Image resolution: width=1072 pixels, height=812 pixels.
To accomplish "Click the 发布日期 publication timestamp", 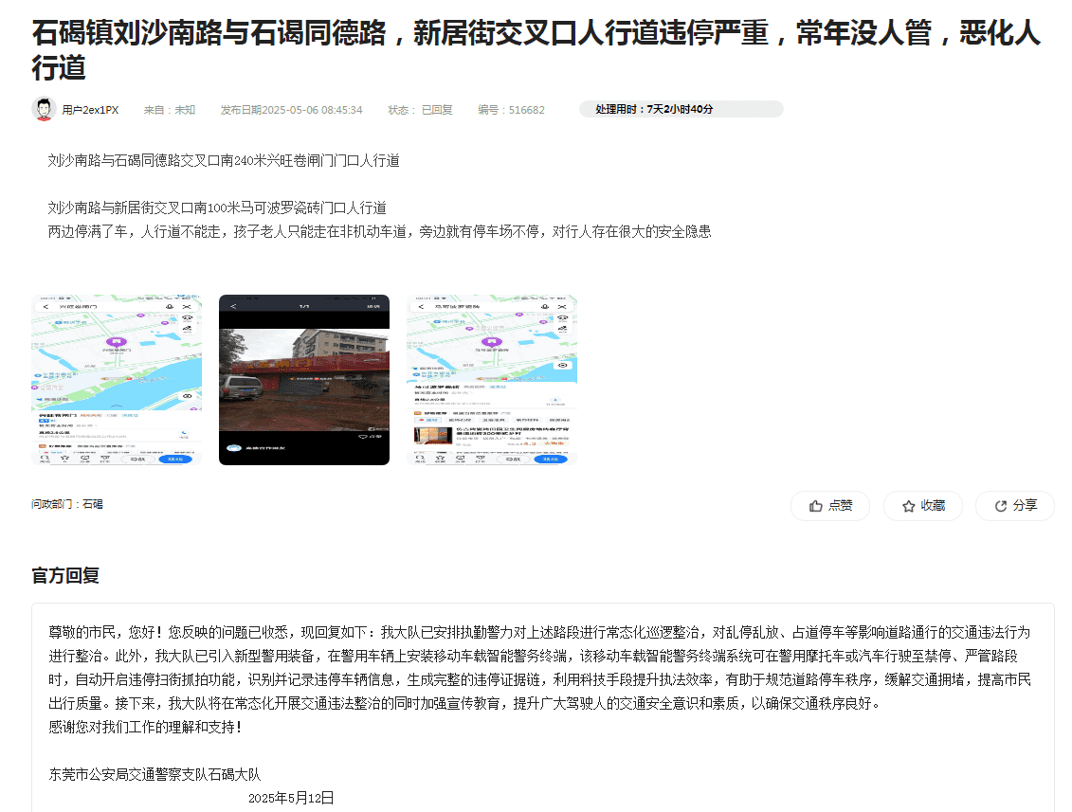I will click(x=291, y=110).
